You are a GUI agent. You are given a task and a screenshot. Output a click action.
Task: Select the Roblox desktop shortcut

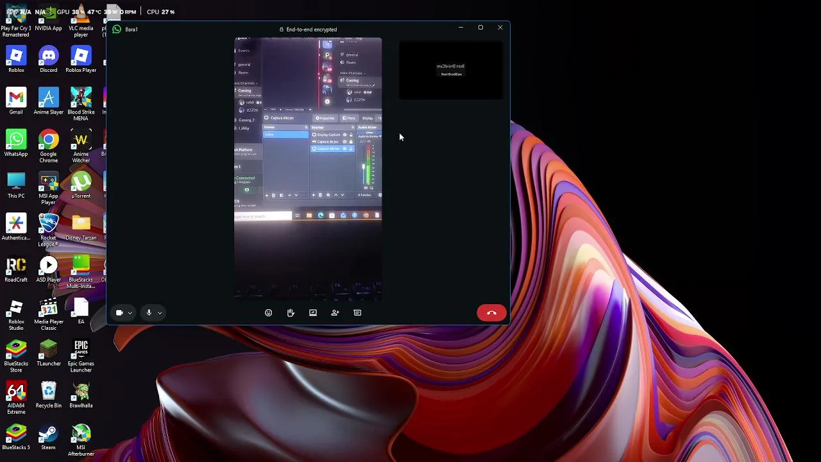16,60
